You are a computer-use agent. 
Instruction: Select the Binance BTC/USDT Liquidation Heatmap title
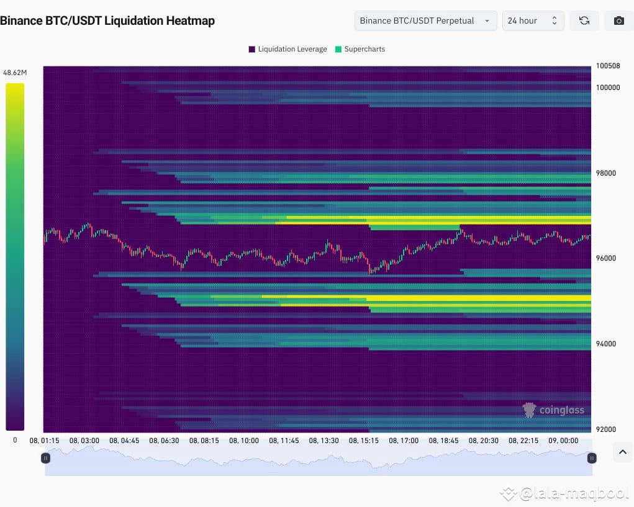[108, 20]
